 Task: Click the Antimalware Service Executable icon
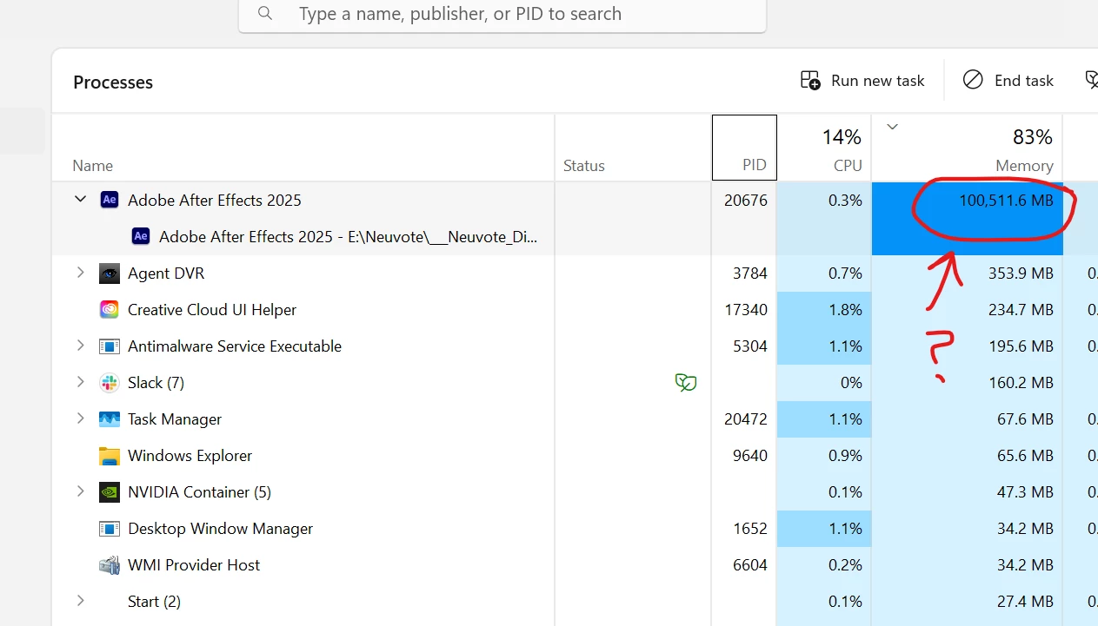(109, 346)
